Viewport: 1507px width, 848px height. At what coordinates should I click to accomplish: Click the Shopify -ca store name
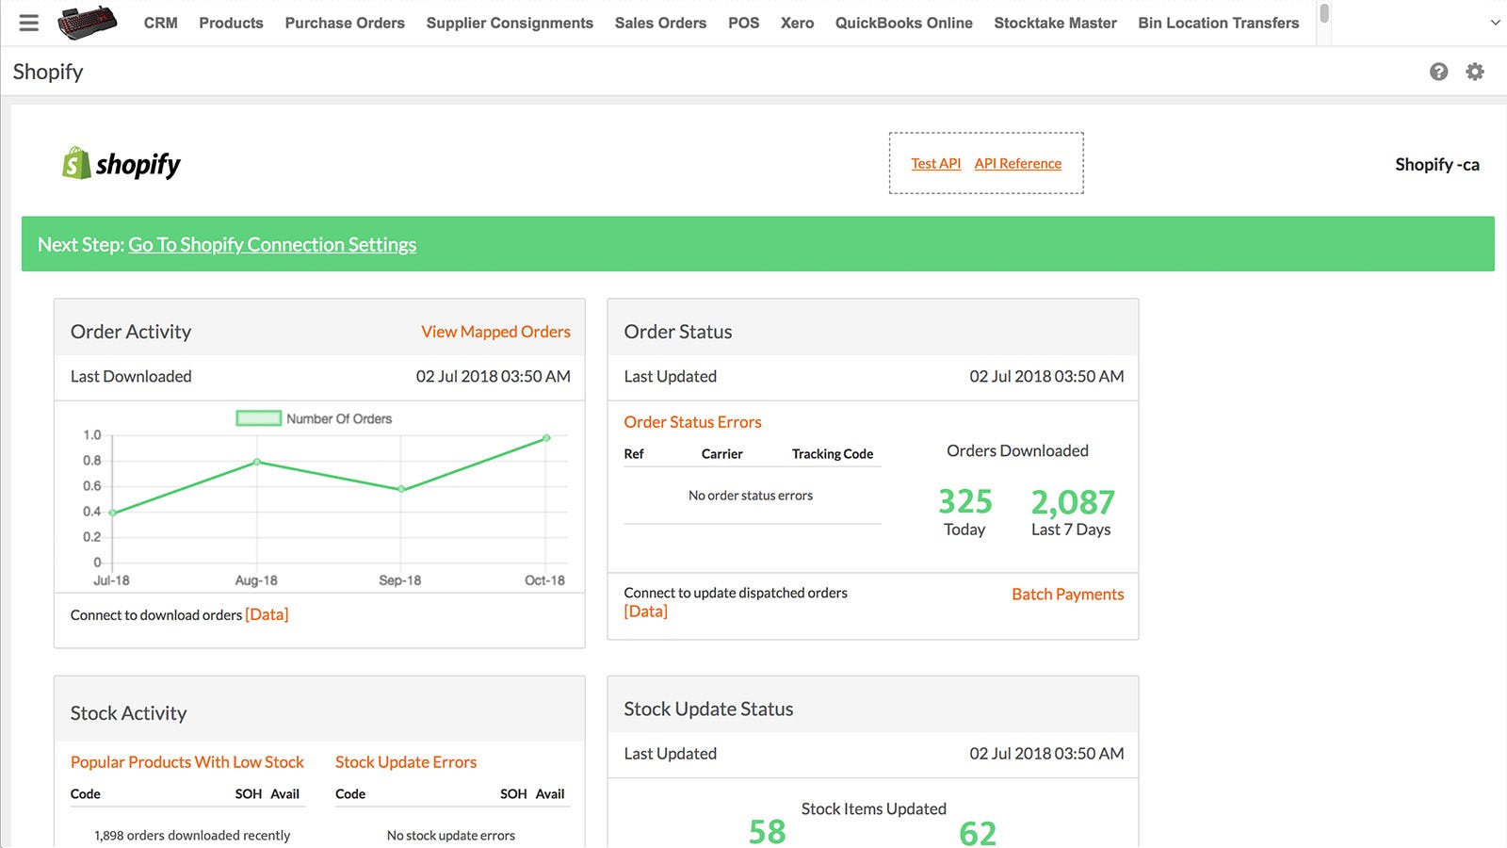click(1437, 165)
